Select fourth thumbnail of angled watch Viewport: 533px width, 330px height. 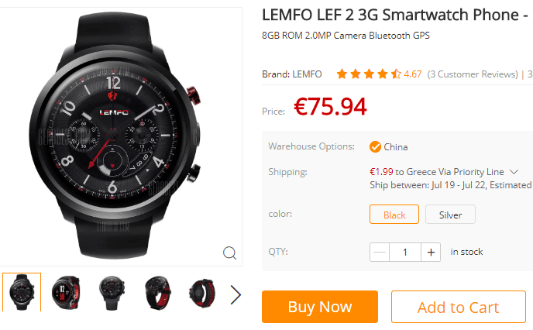[157, 292]
